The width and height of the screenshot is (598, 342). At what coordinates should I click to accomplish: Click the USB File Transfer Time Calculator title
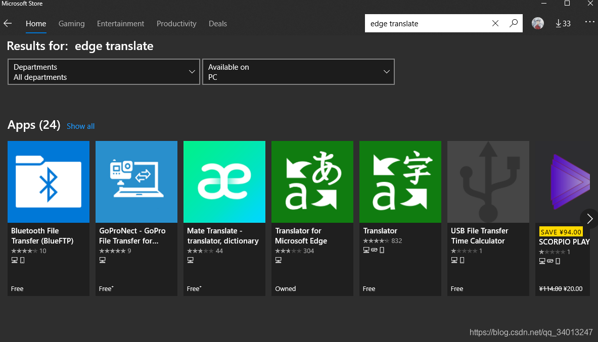pyautogui.click(x=479, y=235)
